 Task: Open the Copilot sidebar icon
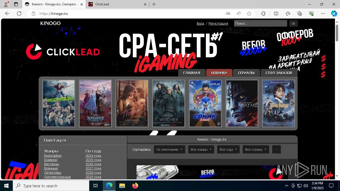click(334, 14)
